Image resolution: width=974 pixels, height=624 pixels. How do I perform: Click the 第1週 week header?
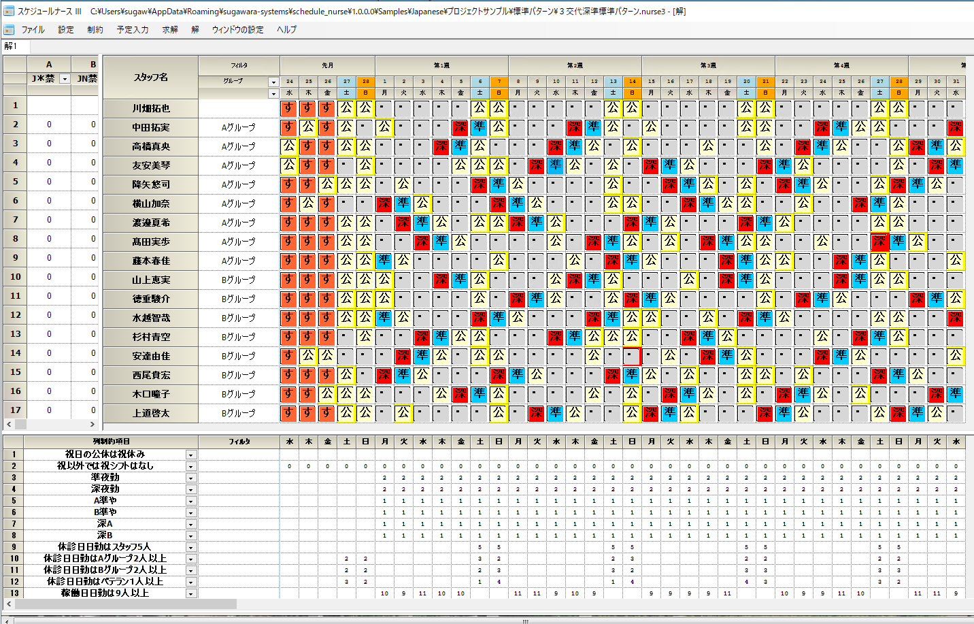click(441, 65)
